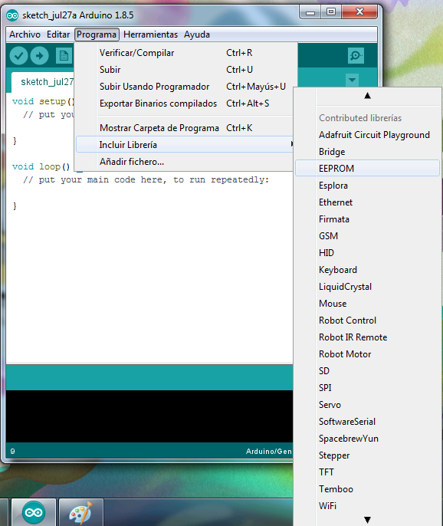Screen dimensions: 443x526
Task: Include the Esplora library
Action: (368, 186)
